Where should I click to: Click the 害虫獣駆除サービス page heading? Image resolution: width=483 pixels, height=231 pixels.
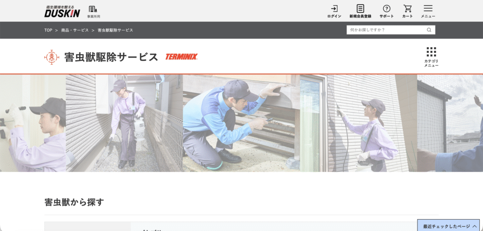[111, 57]
